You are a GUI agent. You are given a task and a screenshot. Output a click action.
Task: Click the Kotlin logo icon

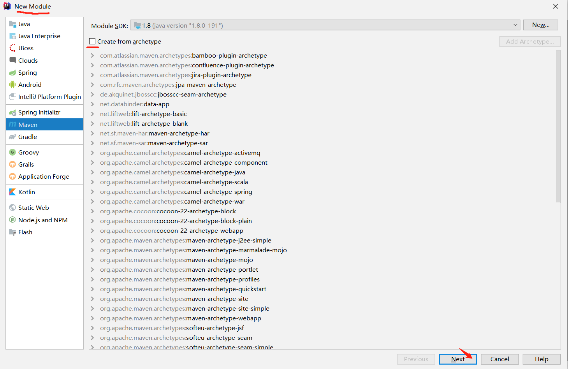[12, 192]
